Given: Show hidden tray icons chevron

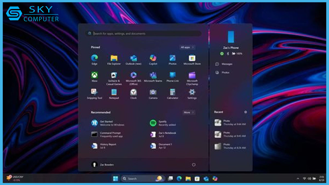Looking at the screenshot, I should pos(298,179).
